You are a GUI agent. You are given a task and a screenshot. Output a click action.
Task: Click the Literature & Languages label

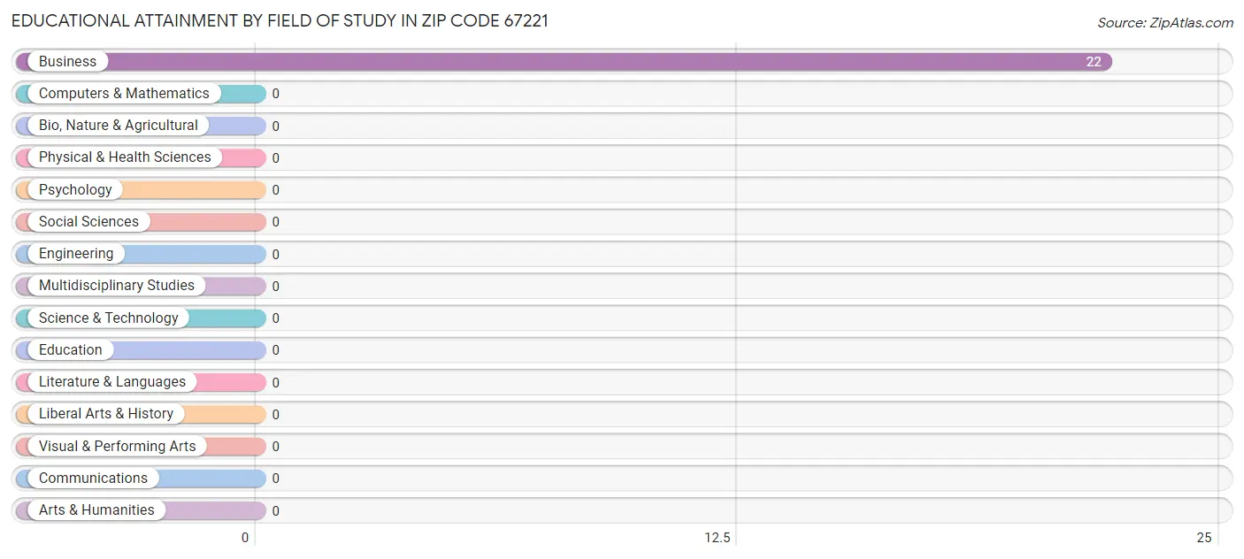pyautogui.click(x=112, y=382)
